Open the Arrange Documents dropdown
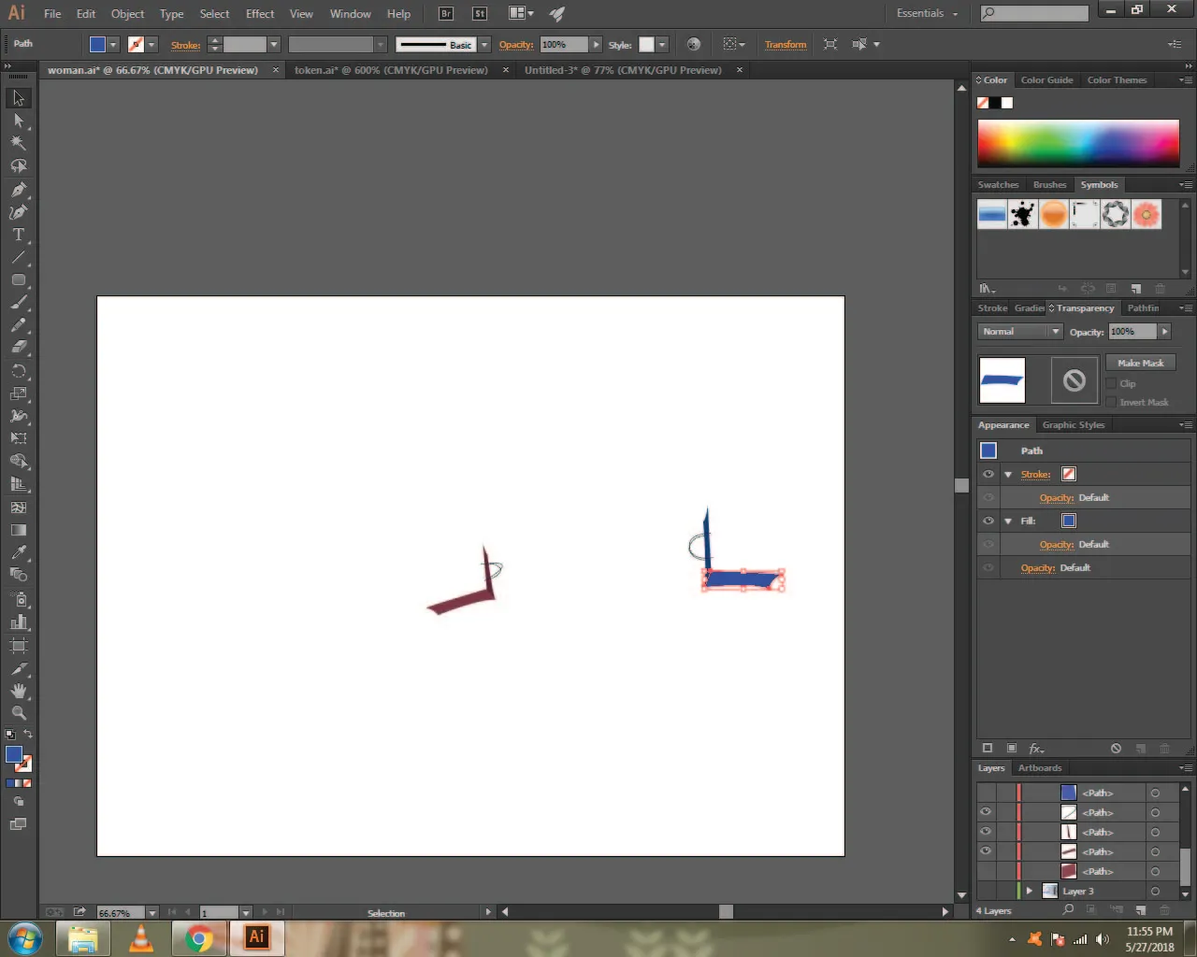The height and width of the screenshot is (957, 1197). 521,13
